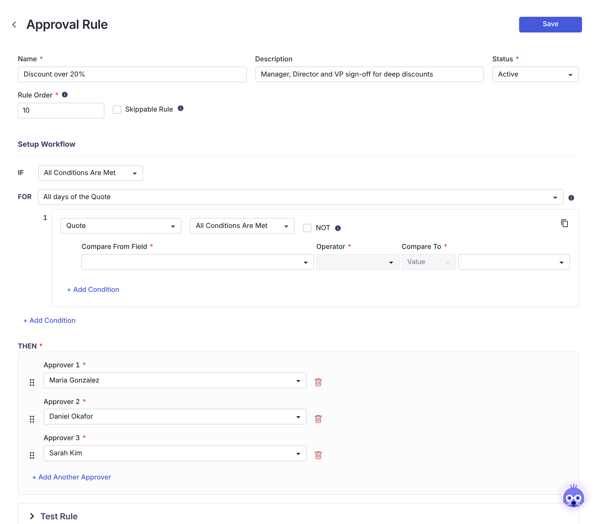
Task: Open the Quote object dropdown
Action: click(121, 226)
